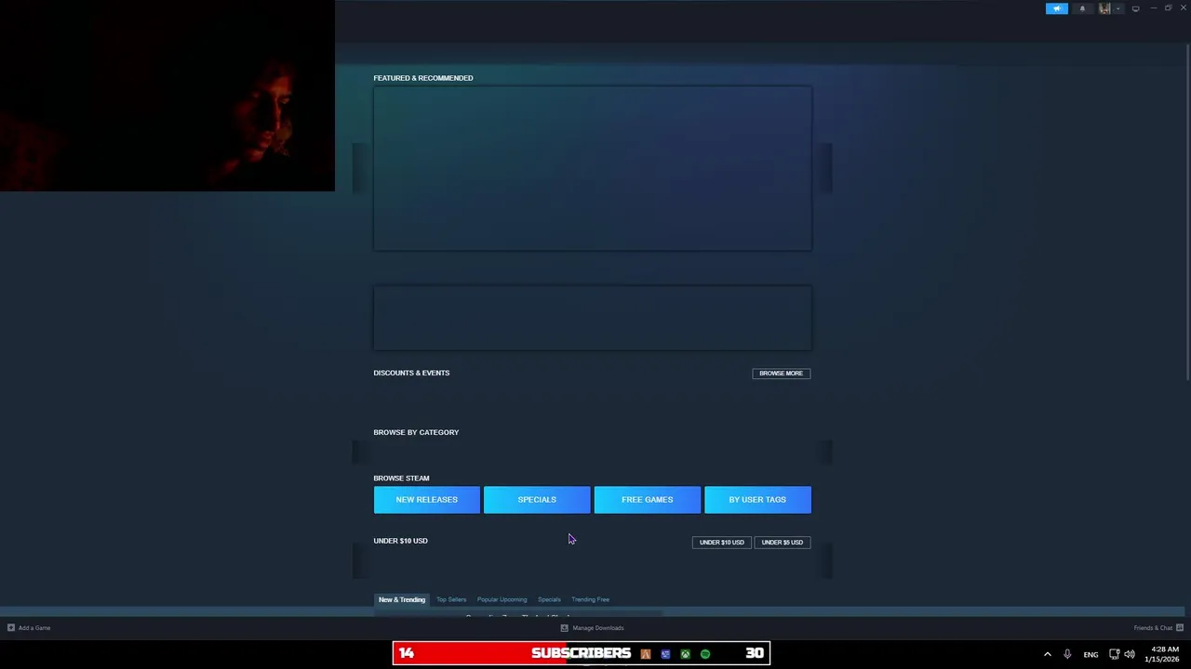
Task: Select the New & Trending tab
Action: point(402,599)
